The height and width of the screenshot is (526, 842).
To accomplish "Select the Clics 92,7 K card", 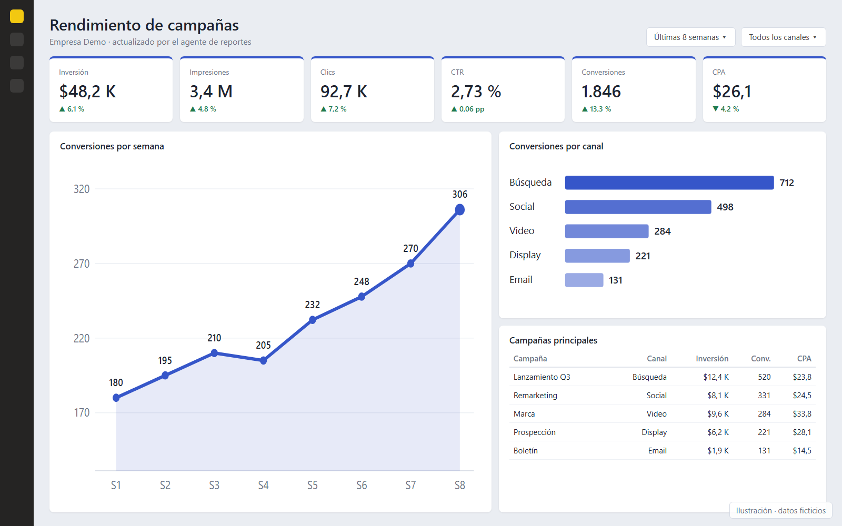I will (x=373, y=89).
